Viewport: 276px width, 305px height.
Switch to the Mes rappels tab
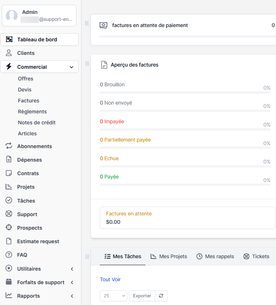pyautogui.click(x=215, y=256)
